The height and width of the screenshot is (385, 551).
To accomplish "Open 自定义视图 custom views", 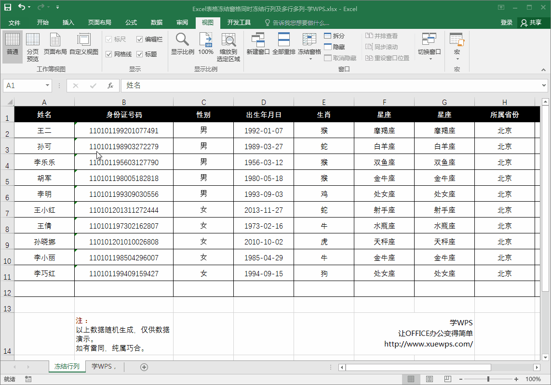I will [x=84, y=44].
